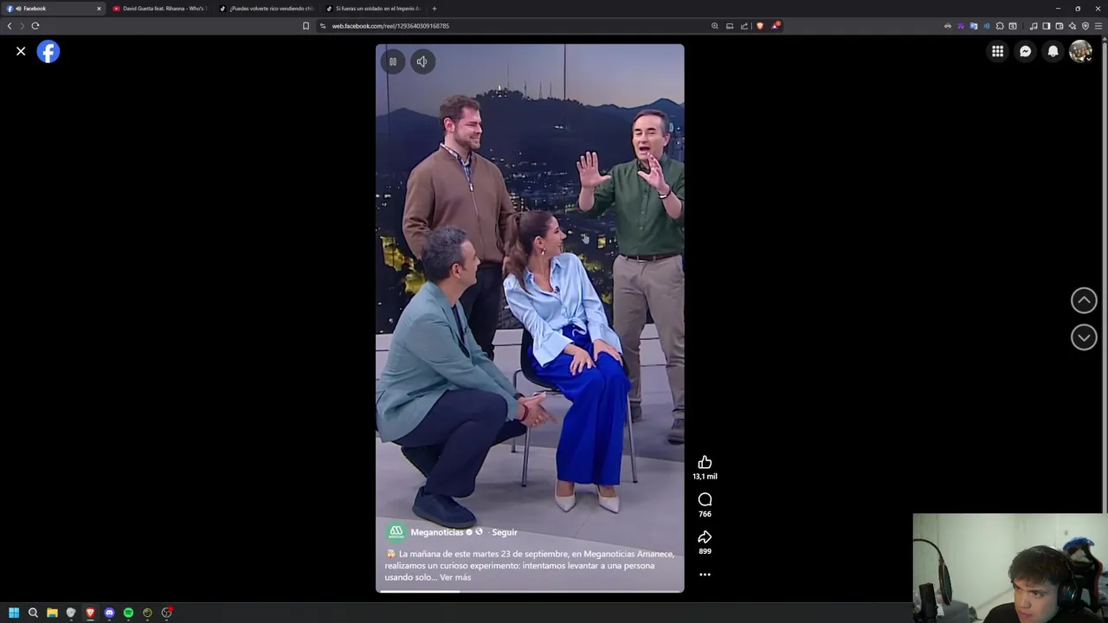Open Spotify from taskbar
Image resolution: width=1108 pixels, height=623 pixels.
point(128,613)
